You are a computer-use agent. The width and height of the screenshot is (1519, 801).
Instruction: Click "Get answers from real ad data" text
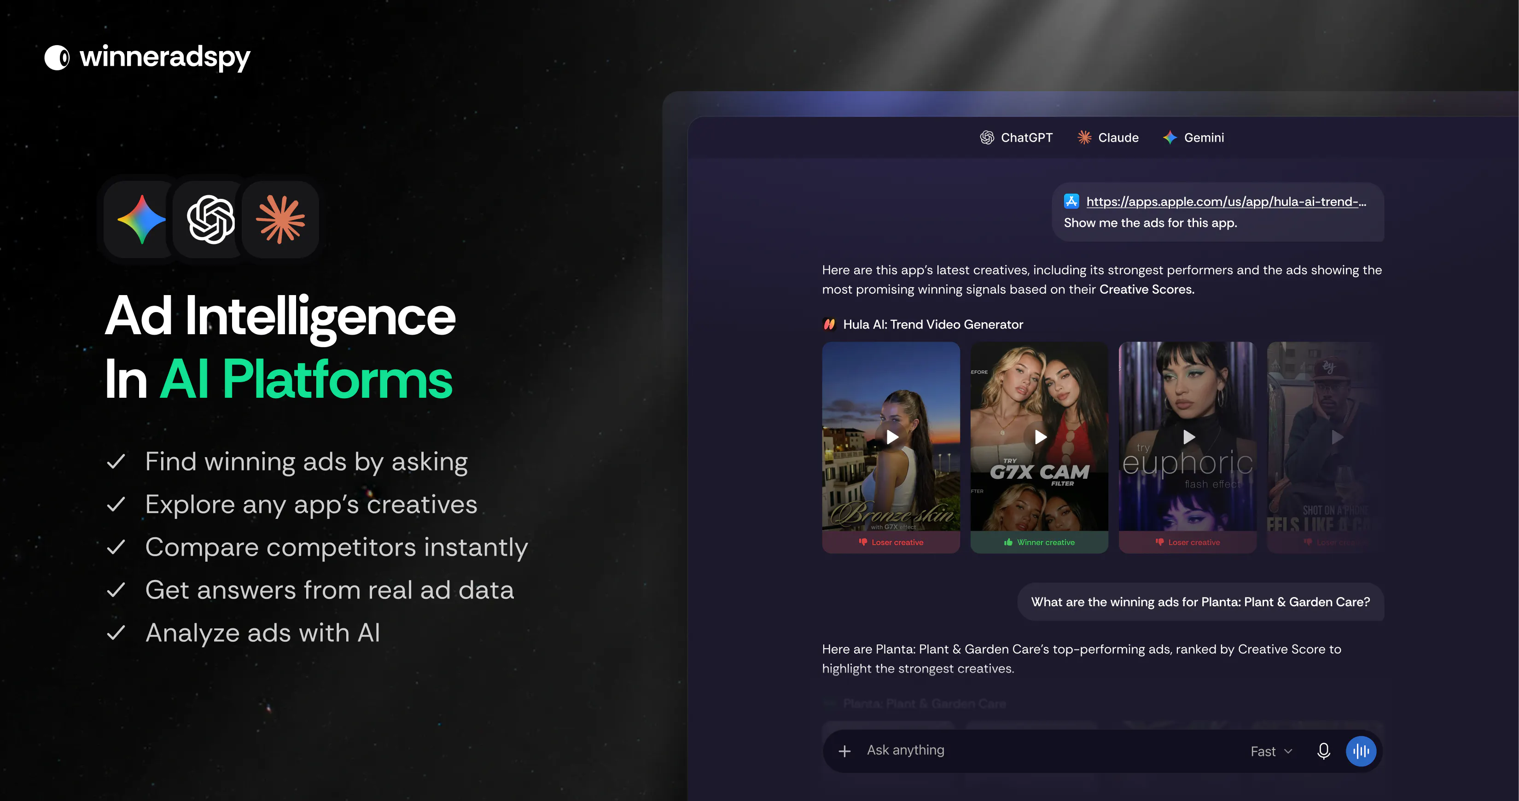(330, 590)
